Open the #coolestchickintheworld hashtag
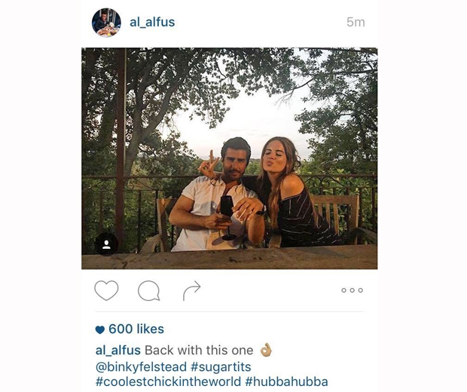The image size is (467, 392). pyautogui.click(x=168, y=381)
